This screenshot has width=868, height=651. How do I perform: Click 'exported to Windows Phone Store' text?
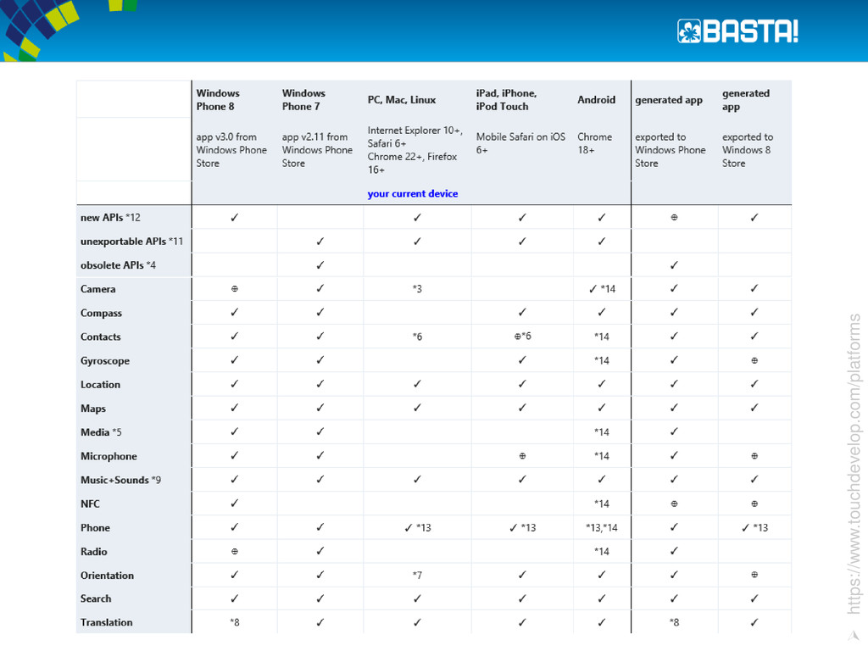coord(670,150)
